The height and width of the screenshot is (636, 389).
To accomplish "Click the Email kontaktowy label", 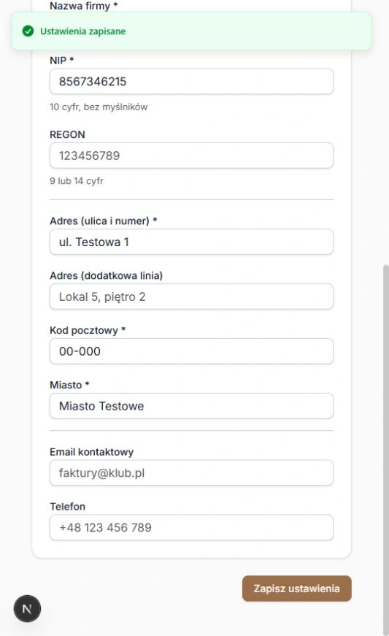I will [x=91, y=452].
